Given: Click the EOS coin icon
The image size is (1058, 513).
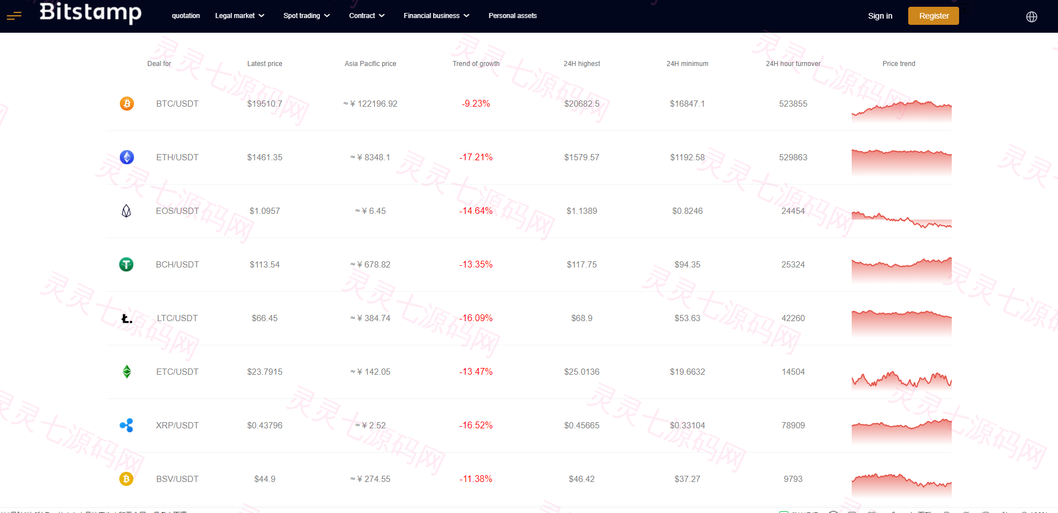Looking at the screenshot, I should [127, 211].
